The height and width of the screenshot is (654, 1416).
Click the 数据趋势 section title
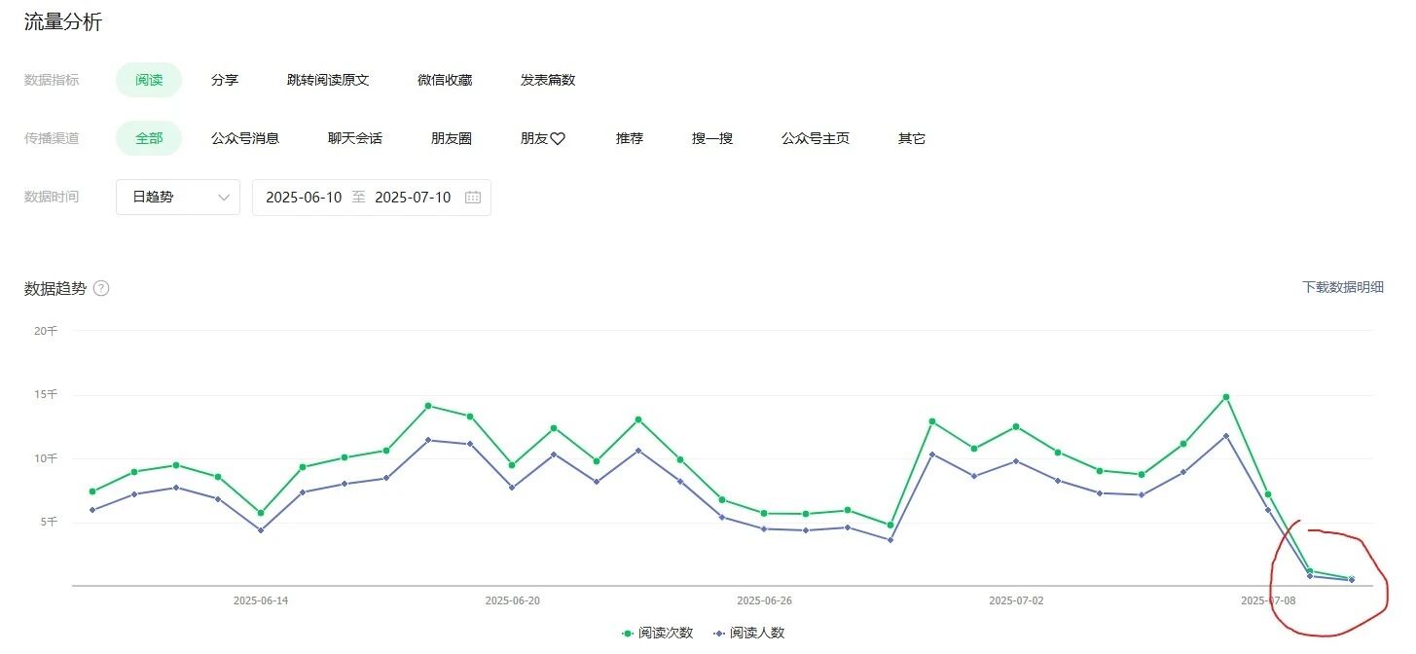click(x=55, y=289)
